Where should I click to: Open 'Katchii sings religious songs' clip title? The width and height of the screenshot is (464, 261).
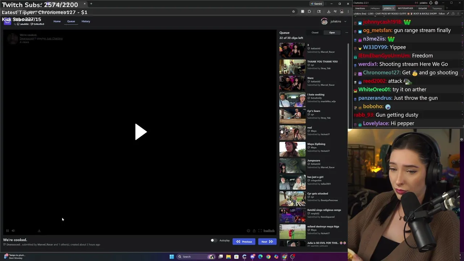coord(324,210)
